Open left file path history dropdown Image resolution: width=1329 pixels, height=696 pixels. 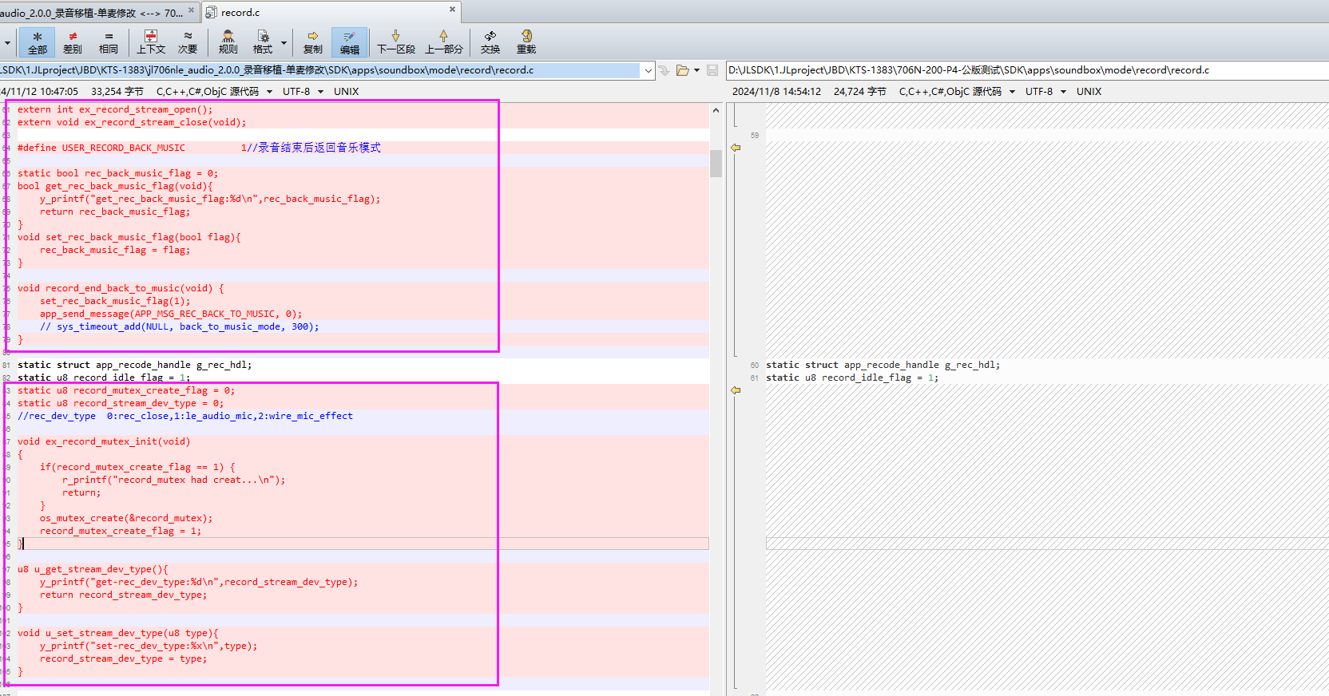click(648, 70)
